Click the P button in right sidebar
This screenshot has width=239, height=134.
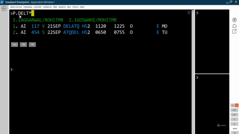235,119
